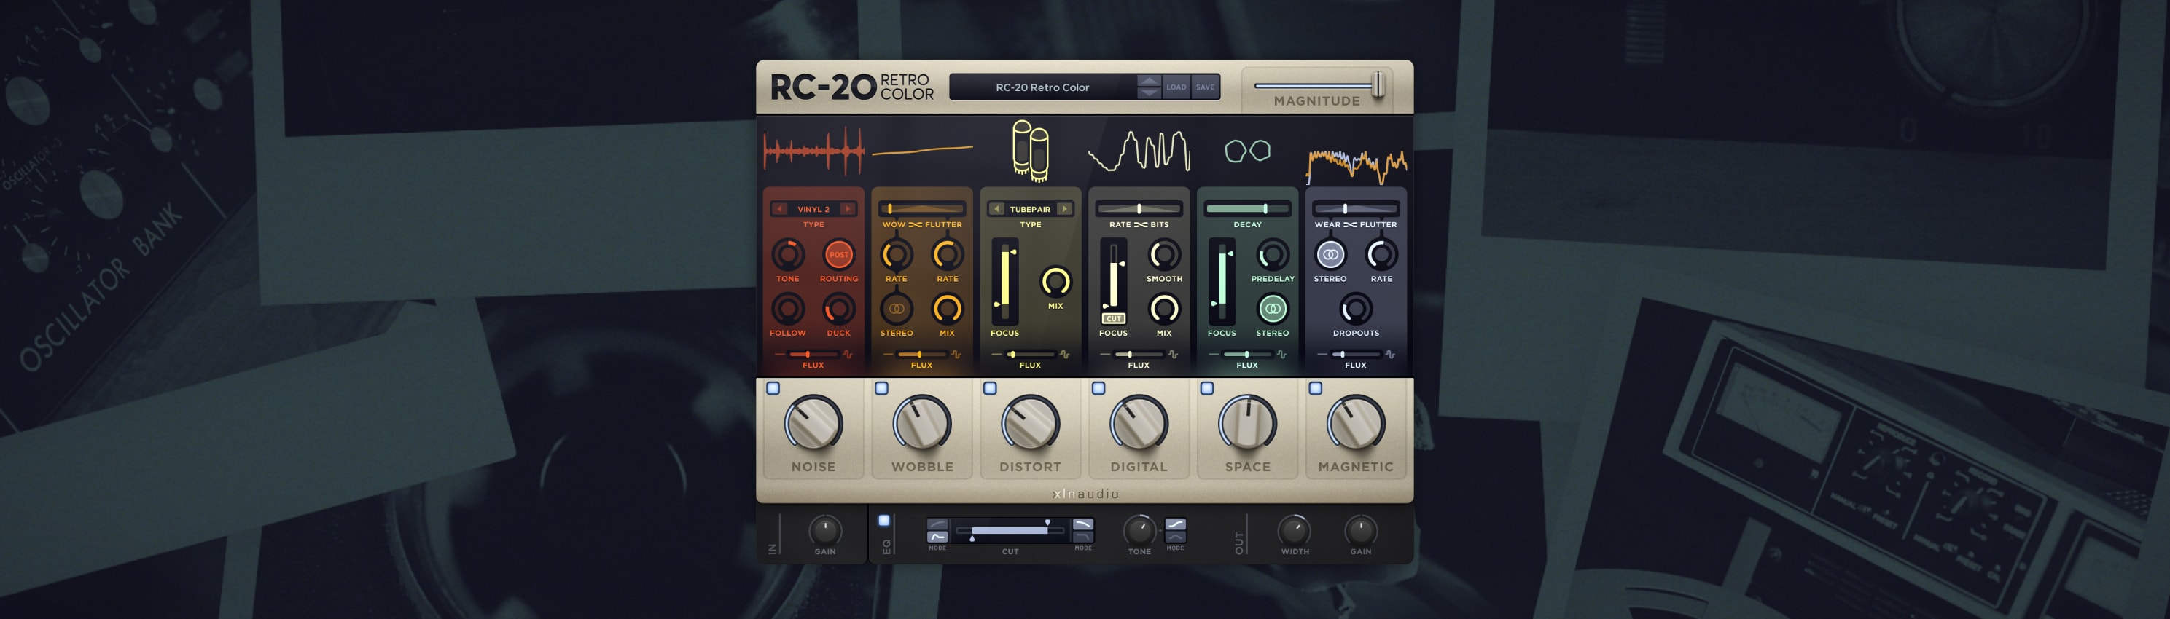Step to the next preset with down arrow
The height and width of the screenshot is (619, 2170).
1149,92
